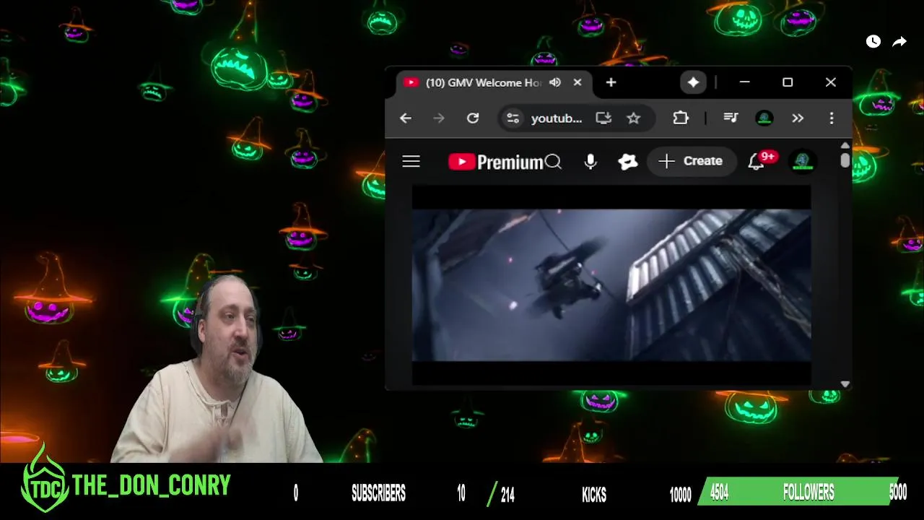Open the browser extensions puzzle icon
The width and height of the screenshot is (924, 520).
click(x=681, y=118)
